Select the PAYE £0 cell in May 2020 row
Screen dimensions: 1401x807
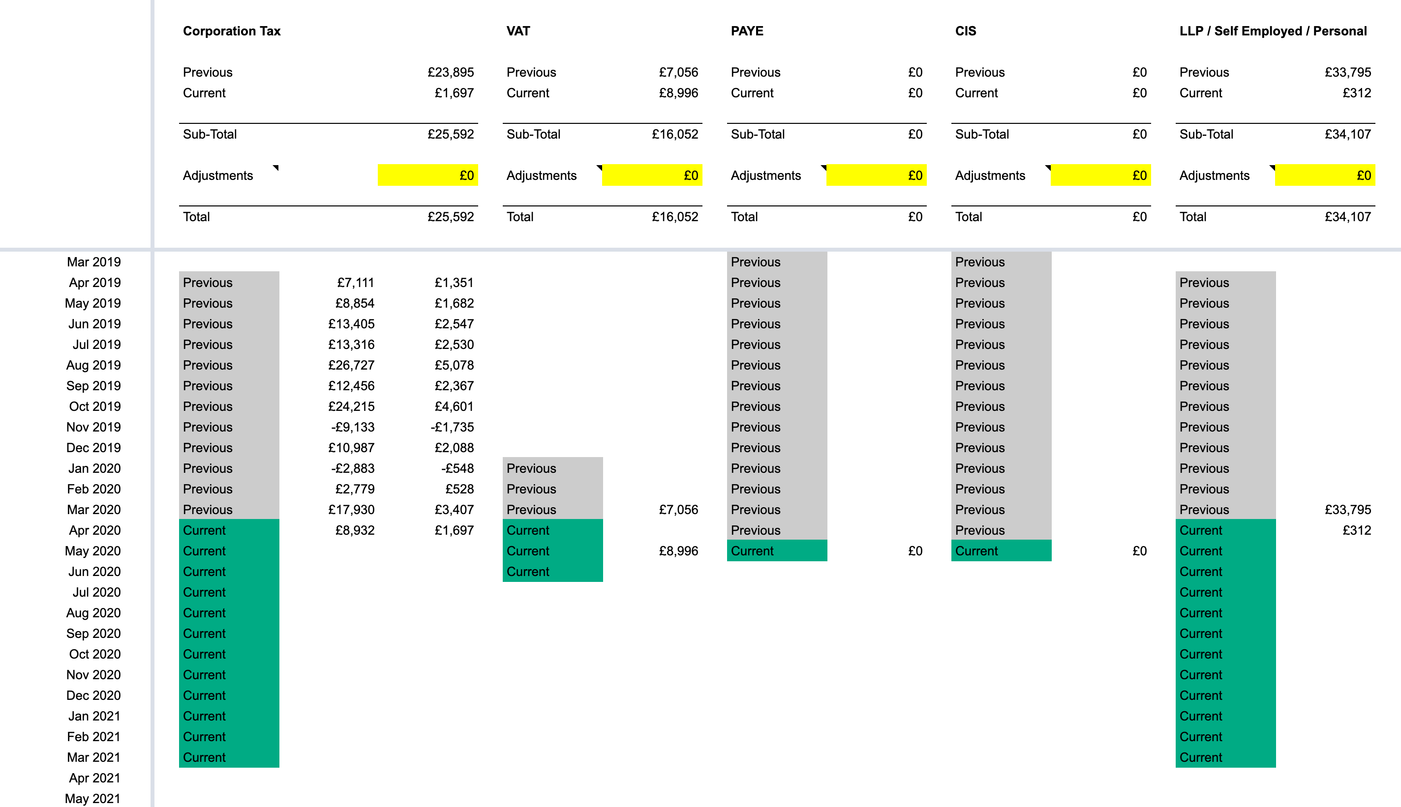click(915, 551)
